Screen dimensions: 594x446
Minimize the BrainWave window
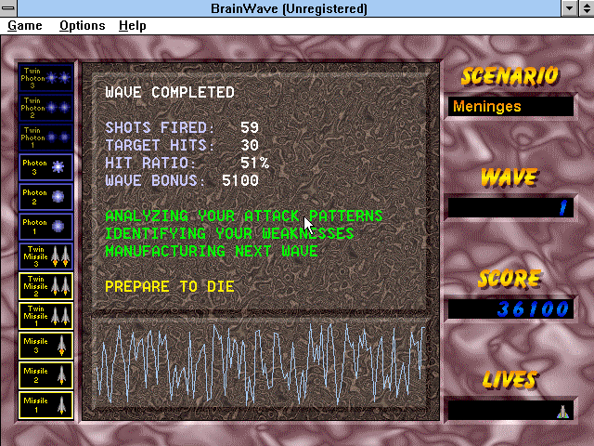pos(569,8)
